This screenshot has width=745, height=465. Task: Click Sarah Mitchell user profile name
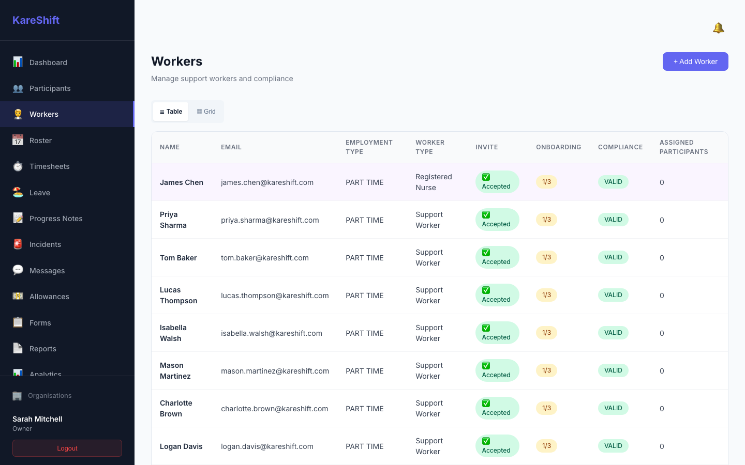pyautogui.click(x=37, y=419)
